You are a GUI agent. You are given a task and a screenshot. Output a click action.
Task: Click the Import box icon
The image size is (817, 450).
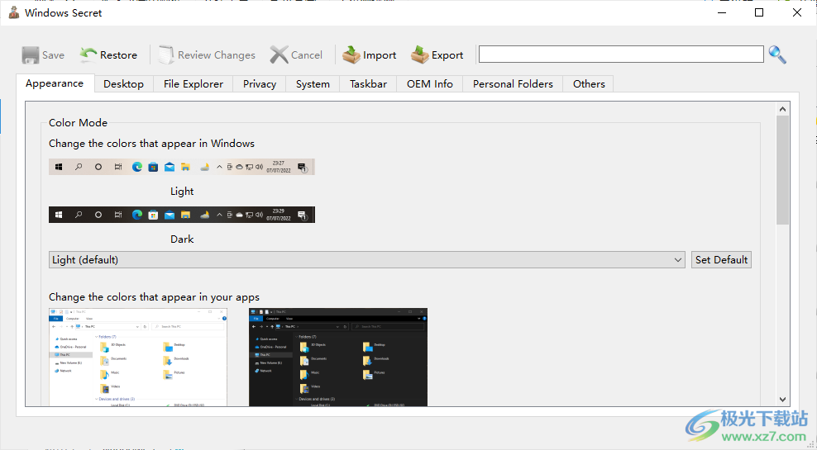tap(351, 55)
